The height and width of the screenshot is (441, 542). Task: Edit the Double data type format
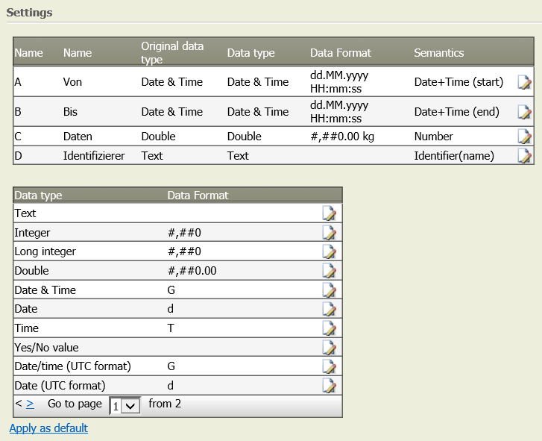(x=329, y=271)
